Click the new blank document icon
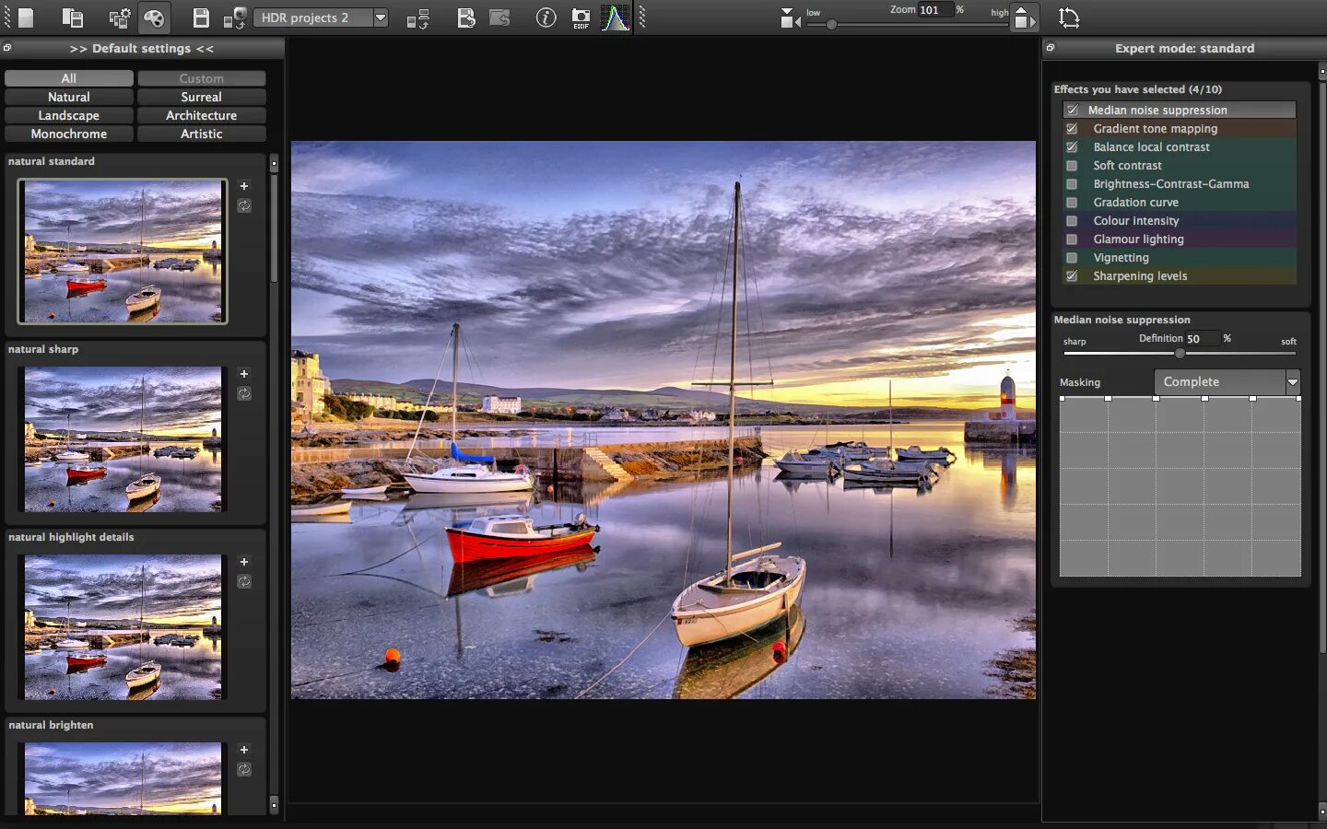This screenshot has width=1327, height=829. click(x=26, y=18)
